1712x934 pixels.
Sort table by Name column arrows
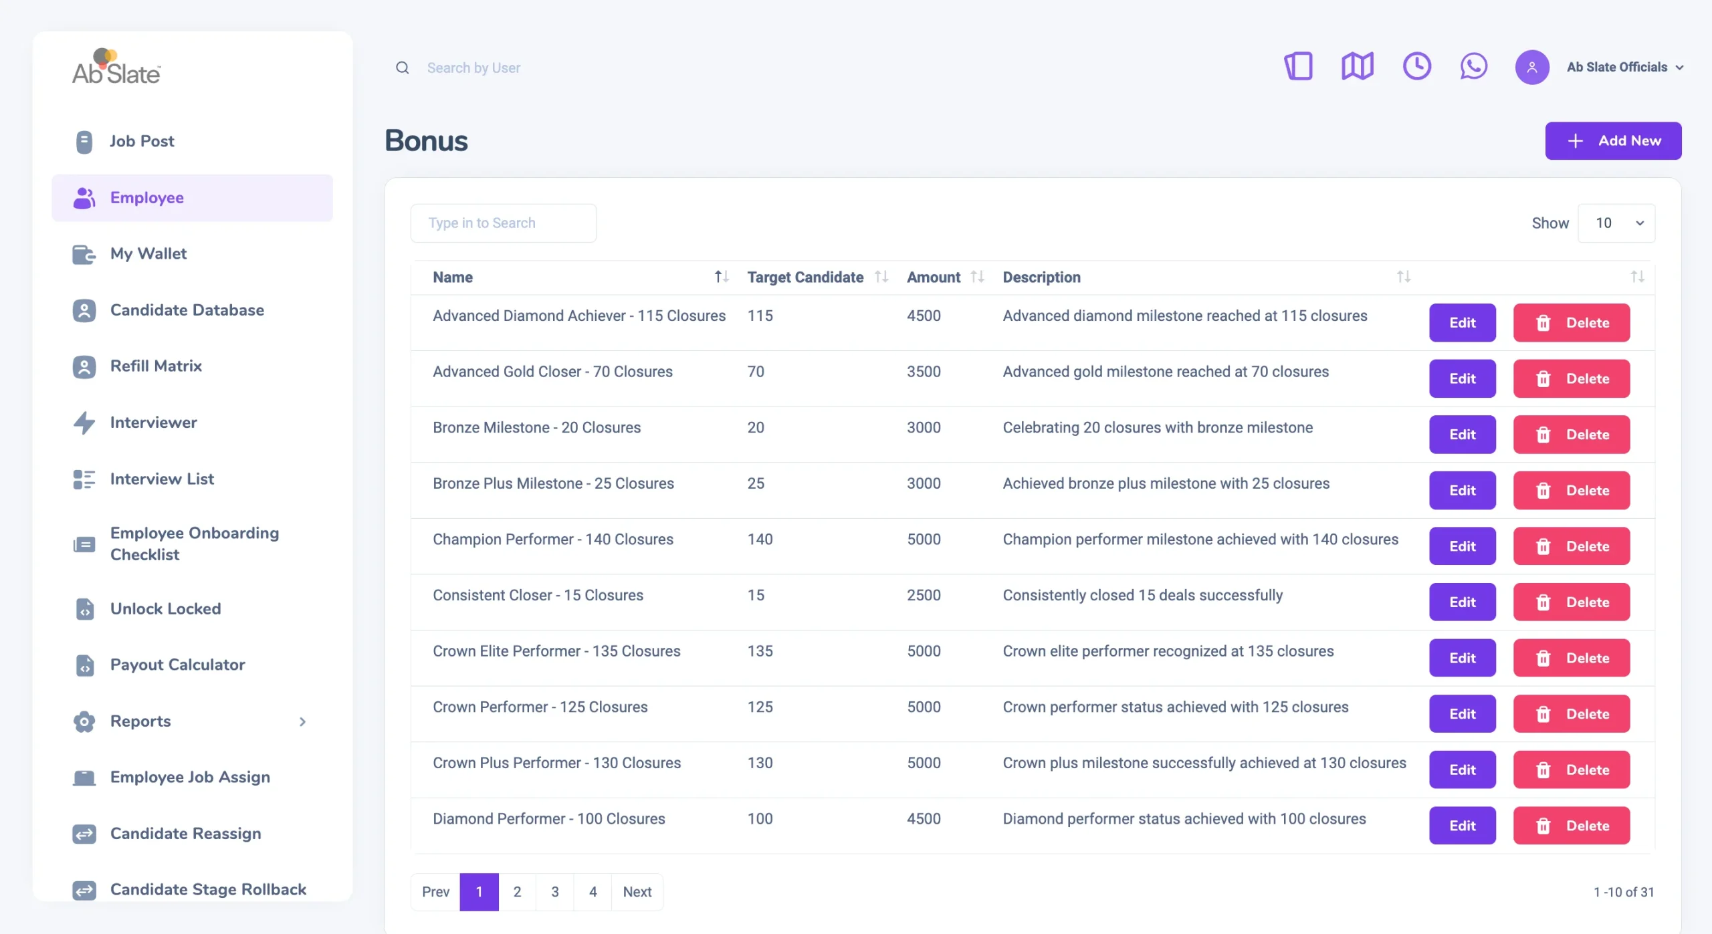pos(721,277)
